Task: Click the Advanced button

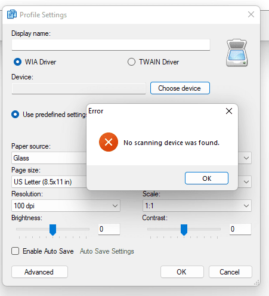Action: pos(39,272)
